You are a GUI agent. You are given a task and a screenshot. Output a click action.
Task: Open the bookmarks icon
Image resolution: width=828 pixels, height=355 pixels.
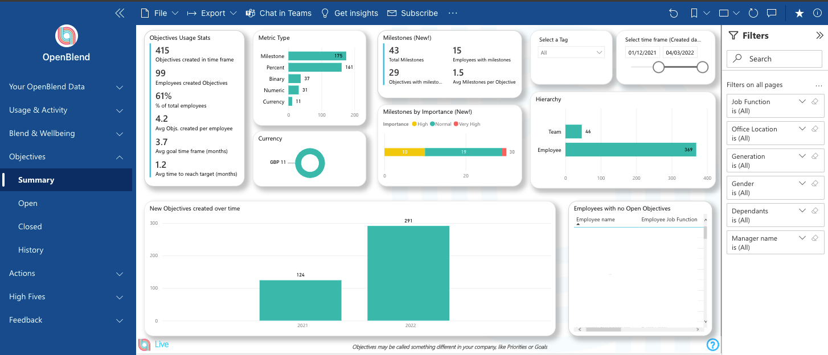(694, 13)
